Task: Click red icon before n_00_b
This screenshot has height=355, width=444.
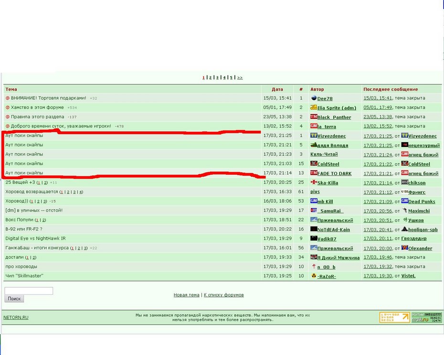Action: pos(314,266)
